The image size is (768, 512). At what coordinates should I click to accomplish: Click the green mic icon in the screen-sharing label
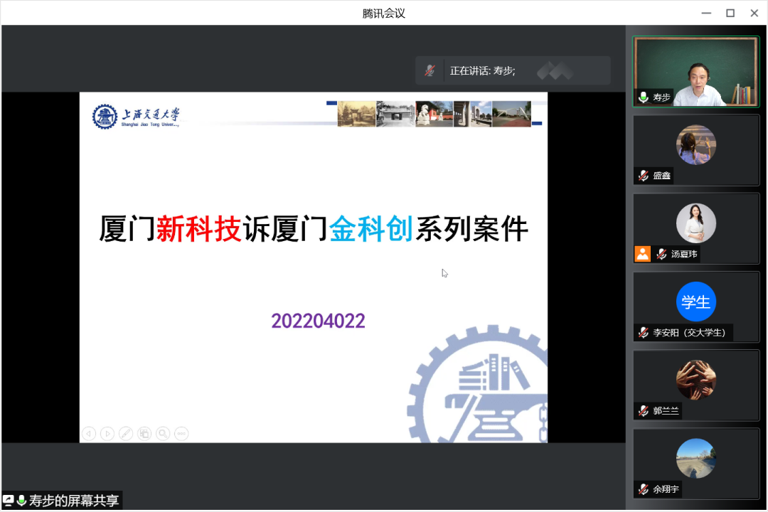click(x=21, y=500)
